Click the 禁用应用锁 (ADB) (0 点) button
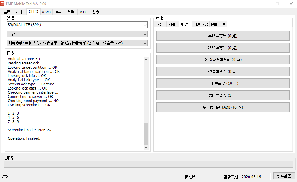 coord(223,107)
